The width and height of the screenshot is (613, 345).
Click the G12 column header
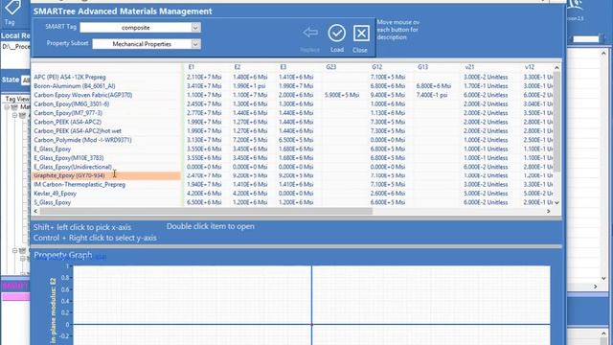[x=376, y=67]
